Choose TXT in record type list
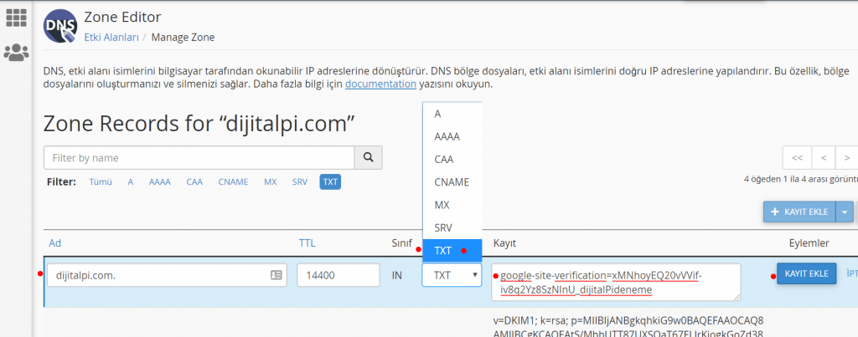Viewport: 858px width, 337px height. coord(452,251)
